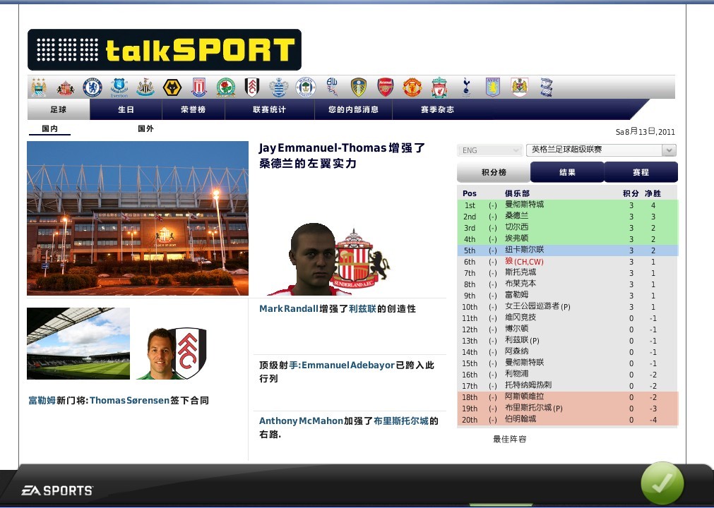Click the Fulham FC badge beside Sørensen
Screen dimensions: 714x508
pyautogui.click(x=190, y=353)
